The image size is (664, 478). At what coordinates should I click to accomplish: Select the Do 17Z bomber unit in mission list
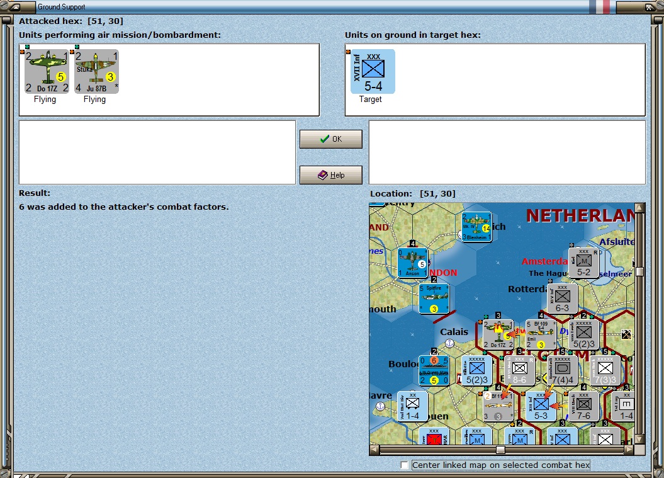pos(47,71)
